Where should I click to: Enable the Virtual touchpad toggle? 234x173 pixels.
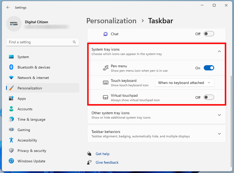tap(209, 97)
